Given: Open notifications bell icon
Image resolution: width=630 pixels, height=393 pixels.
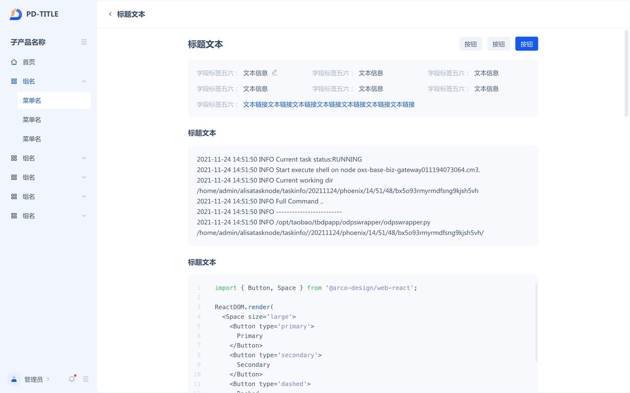Looking at the screenshot, I should click(72, 379).
